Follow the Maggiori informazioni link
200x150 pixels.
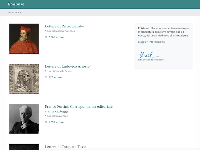click(152, 42)
